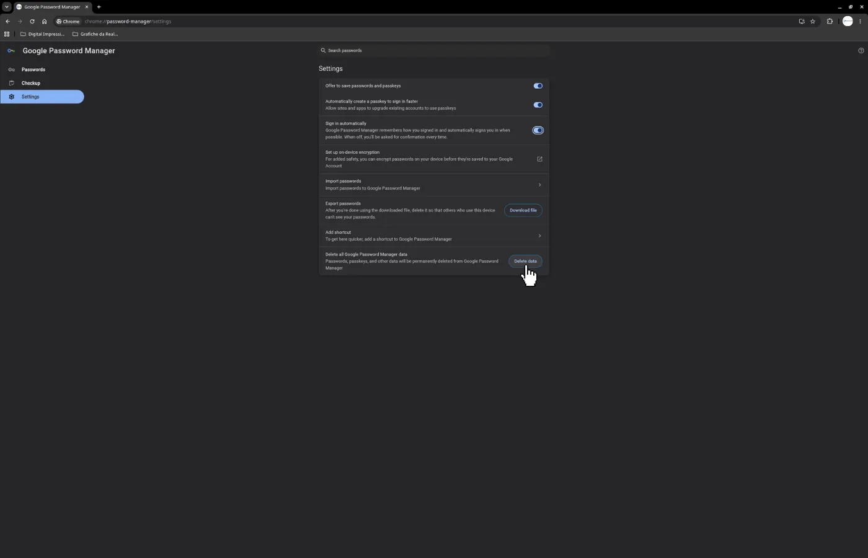Click the Import passwords row title
The image size is (868, 558).
point(343,181)
